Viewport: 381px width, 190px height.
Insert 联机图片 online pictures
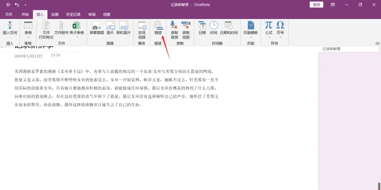click(124, 28)
